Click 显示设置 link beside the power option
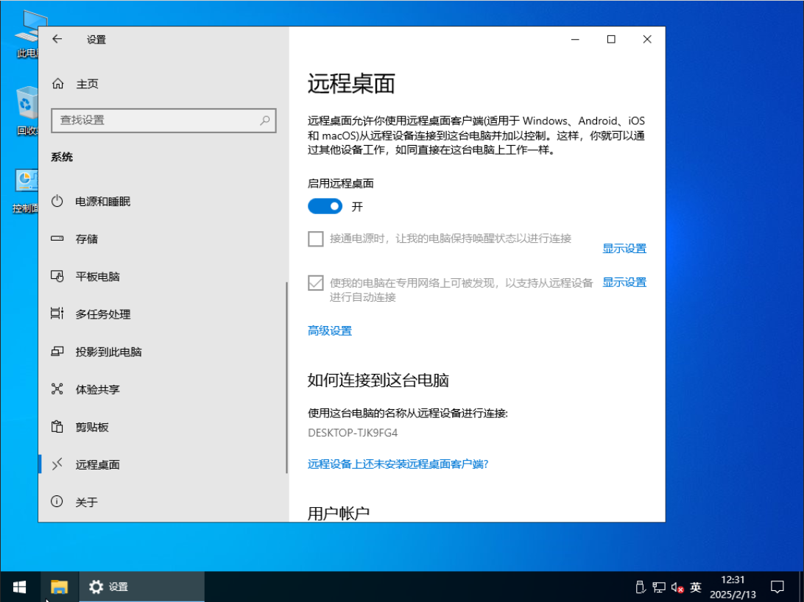This screenshot has width=804, height=602. click(624, 249)
